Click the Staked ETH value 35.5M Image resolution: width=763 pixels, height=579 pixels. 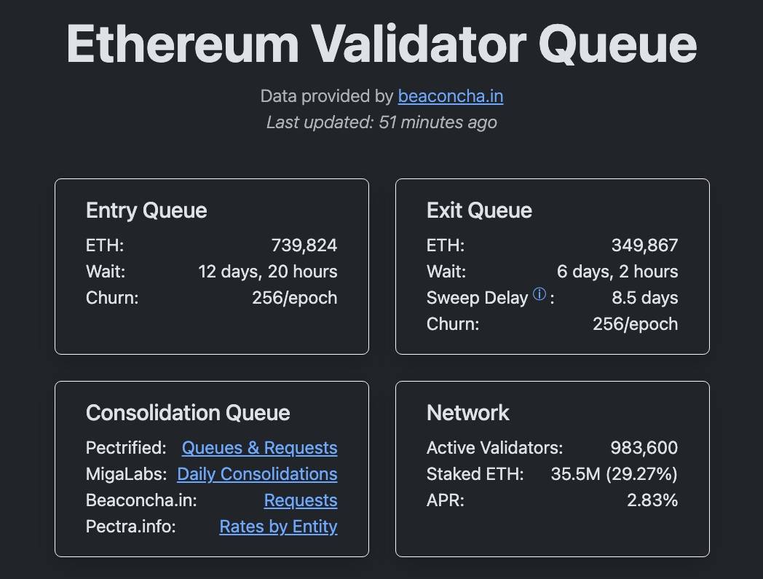point(575,474)
